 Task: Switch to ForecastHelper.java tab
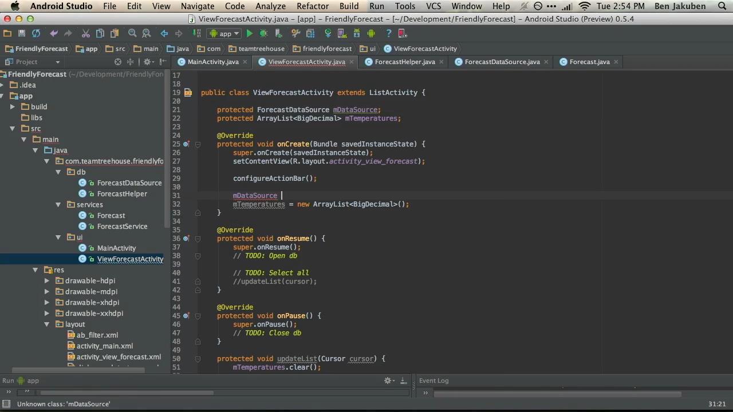pyautogui.click(x=405, y=62)
